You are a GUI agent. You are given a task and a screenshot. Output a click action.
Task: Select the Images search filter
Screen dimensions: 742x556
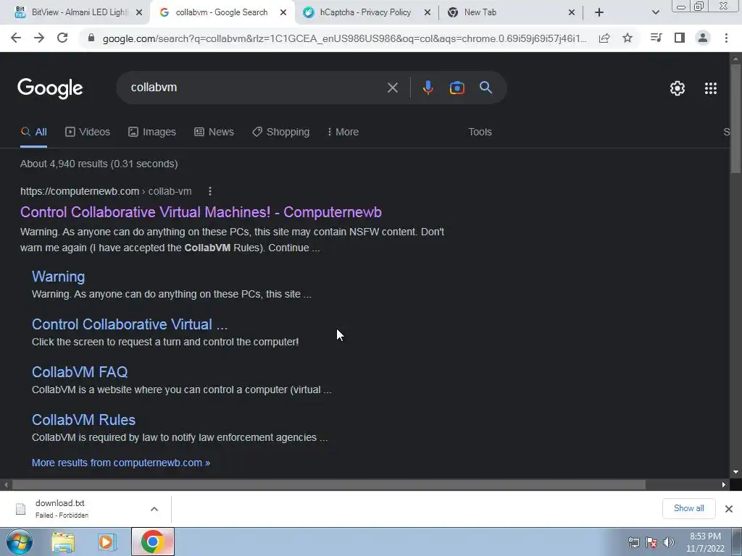(152, 132)
